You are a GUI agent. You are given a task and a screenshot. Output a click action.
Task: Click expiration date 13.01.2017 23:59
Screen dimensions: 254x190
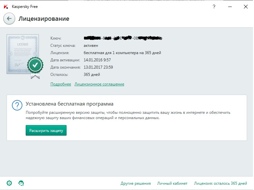(x=98, y=67)
